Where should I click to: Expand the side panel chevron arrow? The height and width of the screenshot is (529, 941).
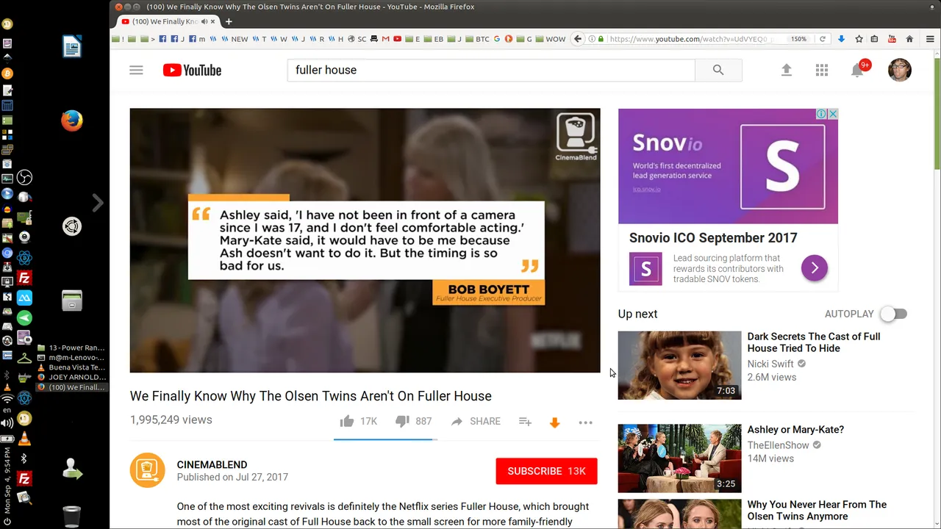click(98, 203)
